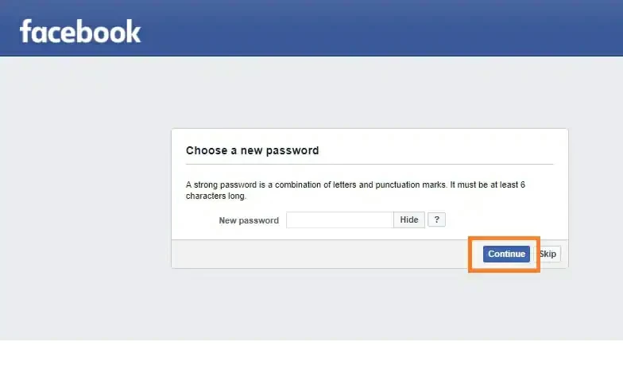623x373 pixels.
Task: Click the white area below the page
Action: 311,356
